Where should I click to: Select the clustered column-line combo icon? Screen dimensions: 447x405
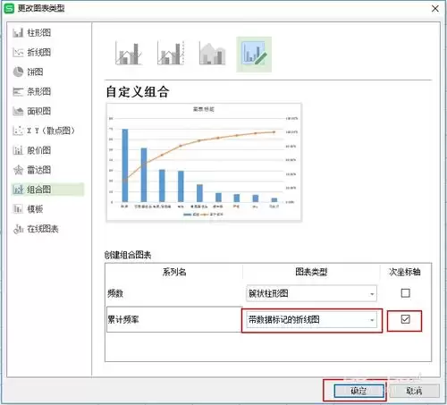(129, 55)
